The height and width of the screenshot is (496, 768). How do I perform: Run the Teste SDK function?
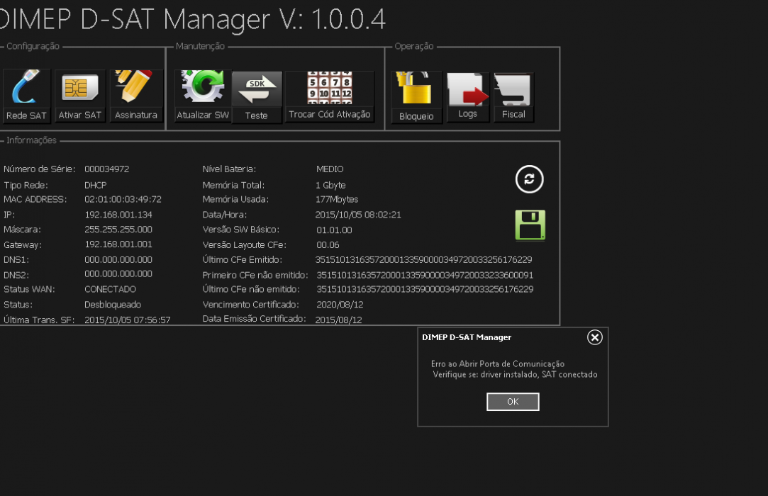(257, 96)
